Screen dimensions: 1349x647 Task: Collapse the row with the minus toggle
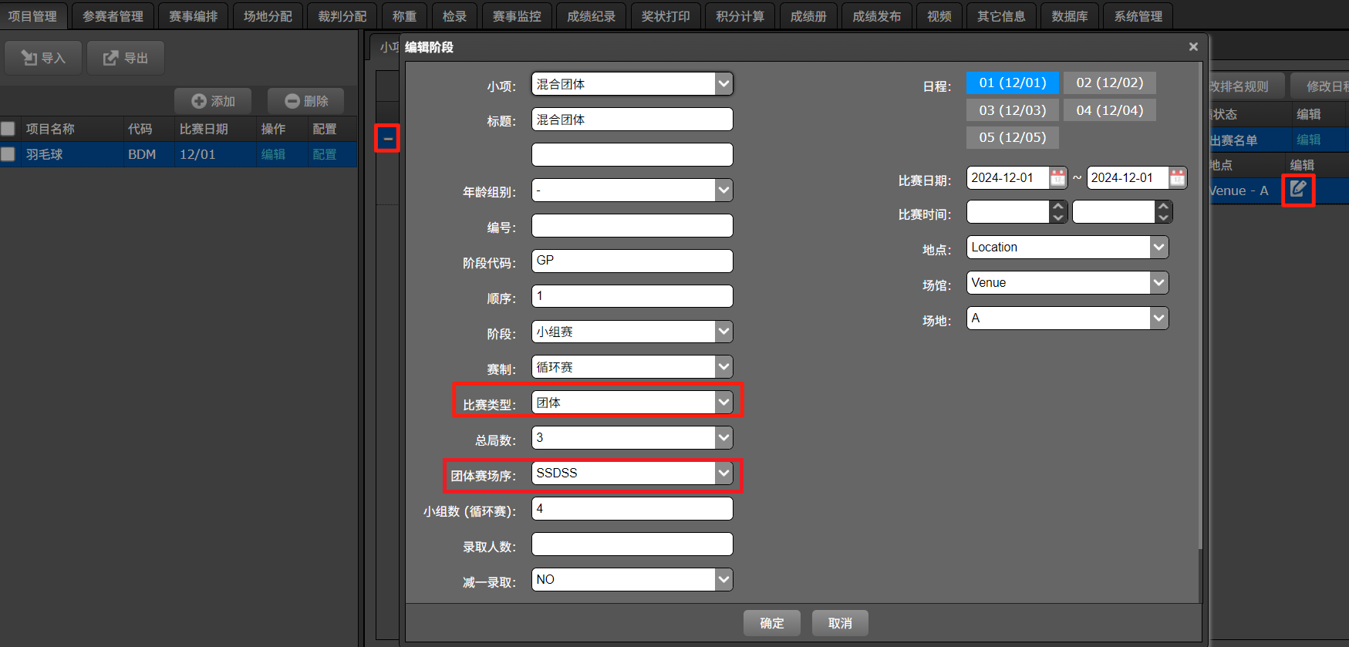coord(388,139)
